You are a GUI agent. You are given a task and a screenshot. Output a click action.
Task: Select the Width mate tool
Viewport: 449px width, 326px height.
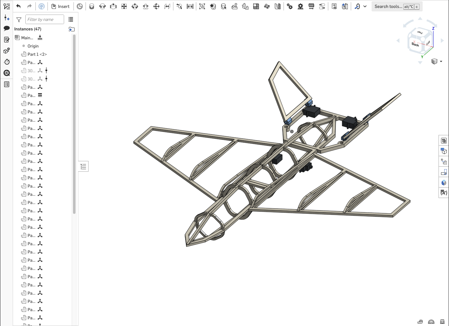pyautogui.click(x=190, y=6)
